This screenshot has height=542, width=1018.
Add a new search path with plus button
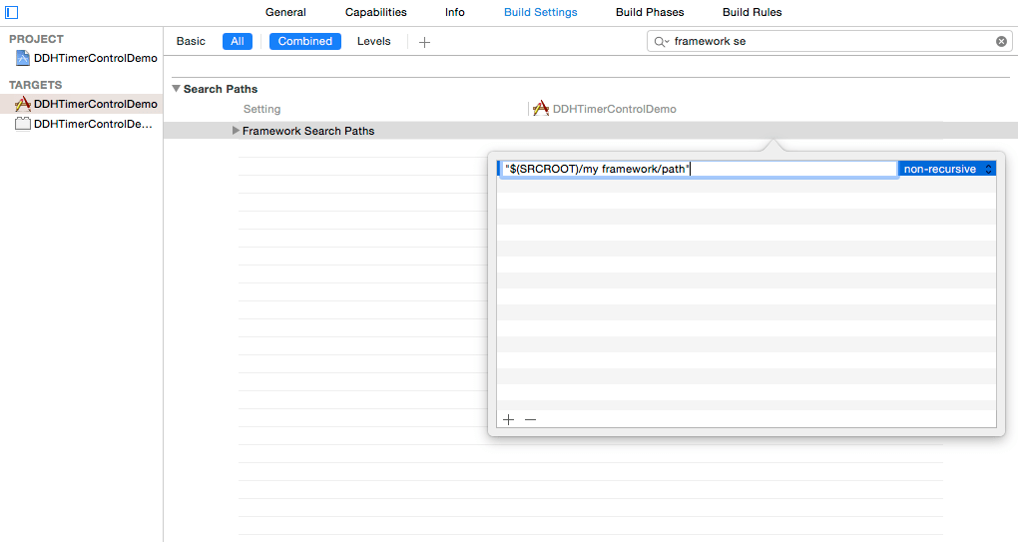pos(508,420)
